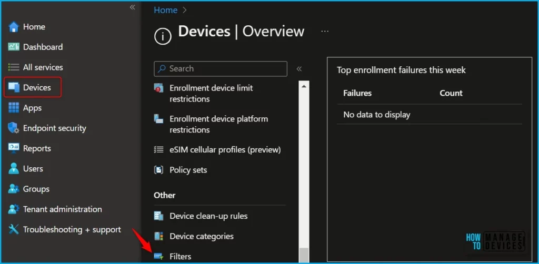This screenshot has width=539, height=264.
Task: Open Enrollment device limit restrictions
Action: click(x=211, y=94)
